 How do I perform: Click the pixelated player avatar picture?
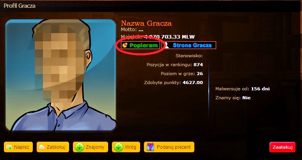pyautogui.click(x=61, y=75)
